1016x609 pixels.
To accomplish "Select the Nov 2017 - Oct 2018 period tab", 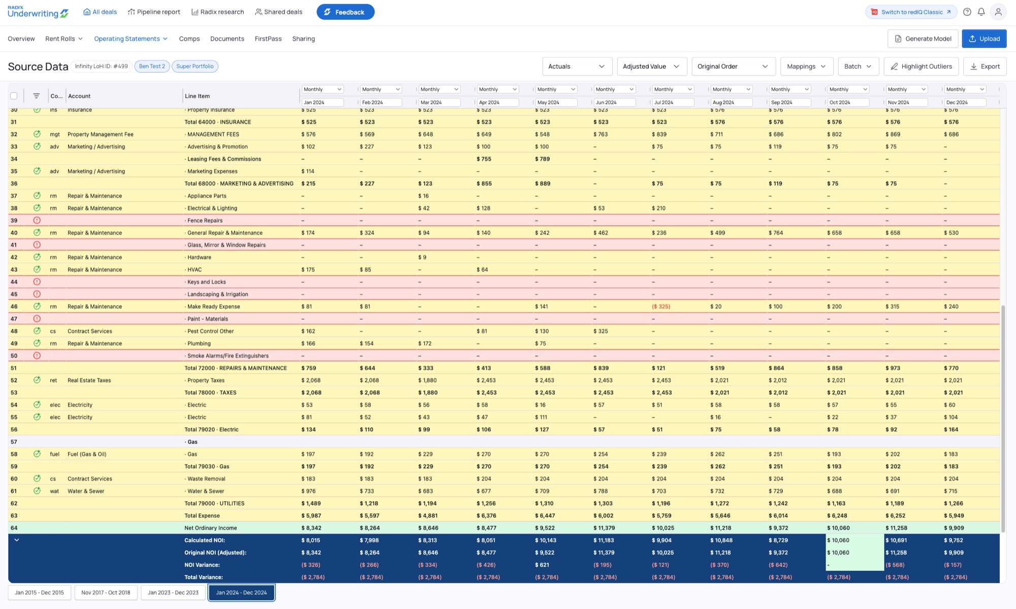I will (106, 592).
